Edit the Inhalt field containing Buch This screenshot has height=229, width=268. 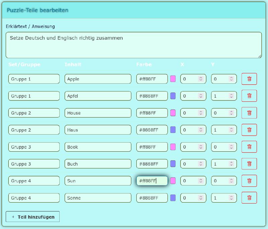coord(98,164)
